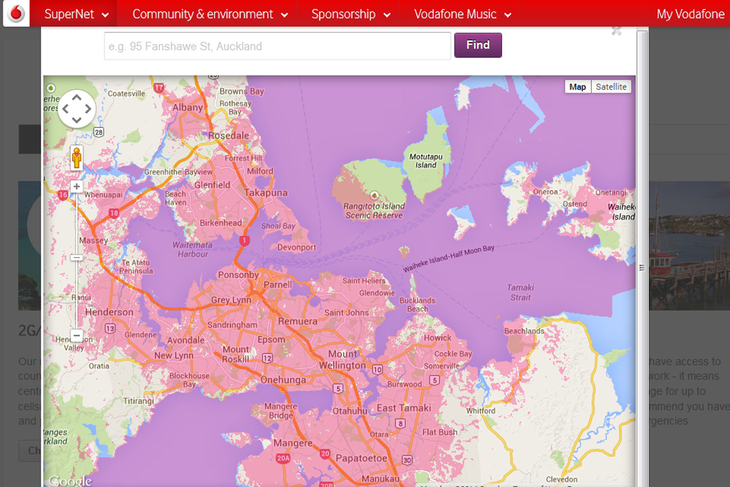Viewport: 730px width, 487px height.
Task: Pan the map down arrow
Action: (x=77, y=120)
